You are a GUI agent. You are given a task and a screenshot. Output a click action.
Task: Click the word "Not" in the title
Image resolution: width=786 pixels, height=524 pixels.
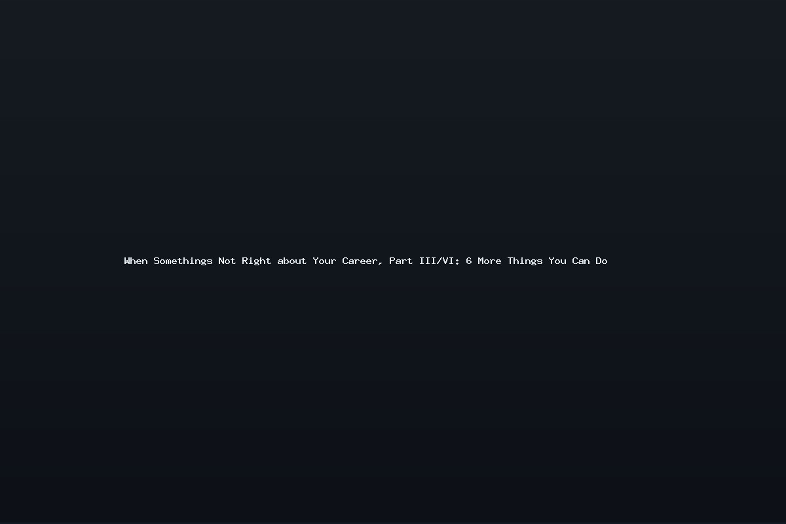coord(227,261)
